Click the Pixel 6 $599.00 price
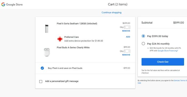Screen dimensions: 187x97 tap(126, 23)
